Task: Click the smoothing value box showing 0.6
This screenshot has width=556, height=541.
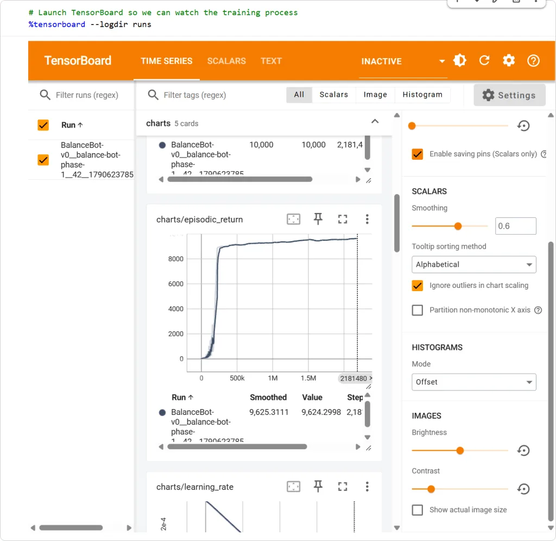Action: (x=516, y=226)
